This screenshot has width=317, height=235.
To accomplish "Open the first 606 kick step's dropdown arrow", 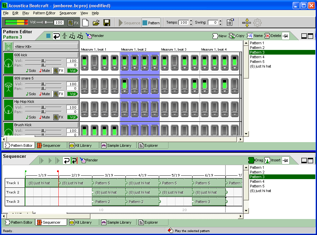I will (84, 68).
